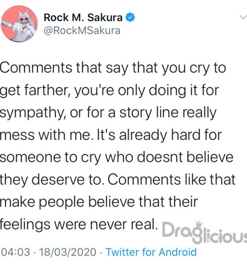Click the word "Sakura" in the display name
Viewport: 247px width, 264px height.
105,17
